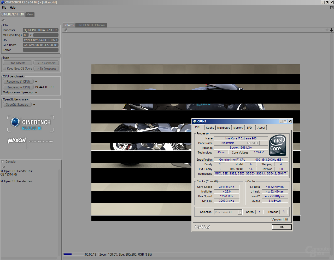
Task: Open the Mainboard tab in CPU-Z
Action: click(x=224, y=128)
